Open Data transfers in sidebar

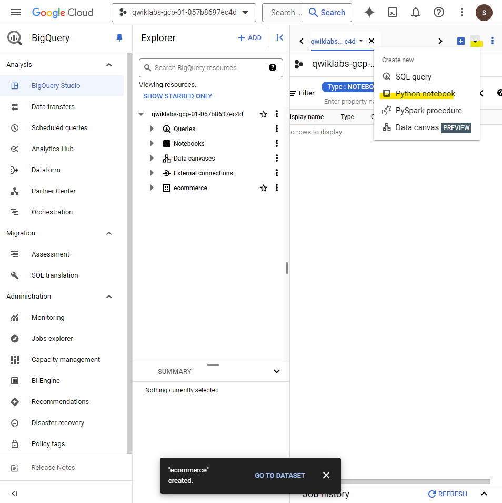(x=62, y=107)
